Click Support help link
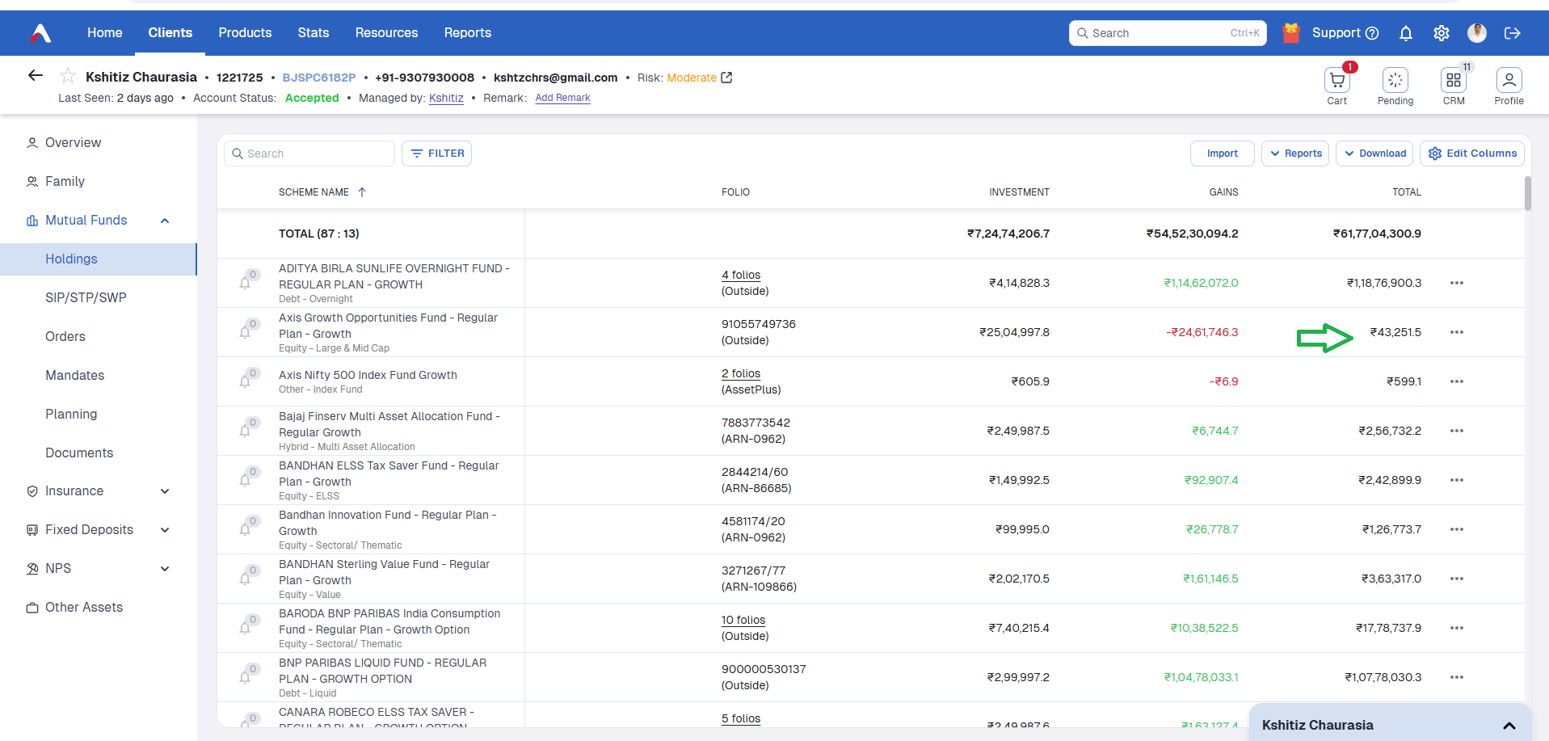This screenshot has width=1549, height=741. pyautogui.click(x=1345, y=33)
